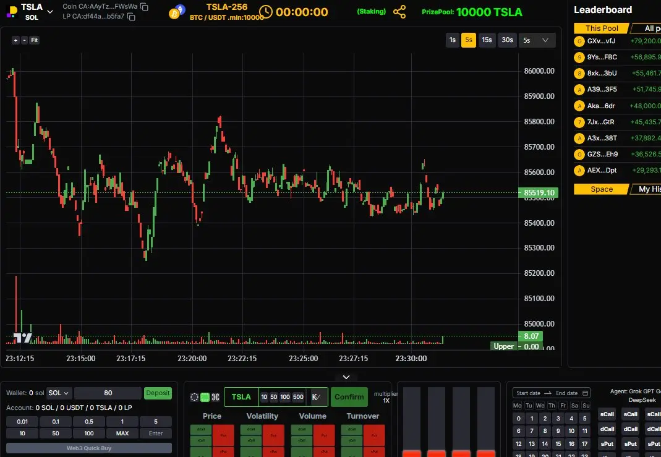Select hour 13 in hour grid
Screen dimensions: 661x457
tap(532, 443)
